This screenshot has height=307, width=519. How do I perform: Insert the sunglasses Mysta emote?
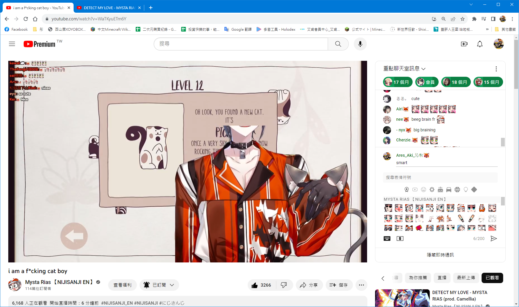pos(388,228)
